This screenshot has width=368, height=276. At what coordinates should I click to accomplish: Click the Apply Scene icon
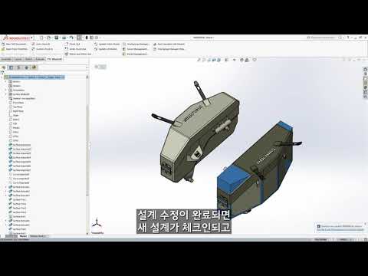[247, 60]
